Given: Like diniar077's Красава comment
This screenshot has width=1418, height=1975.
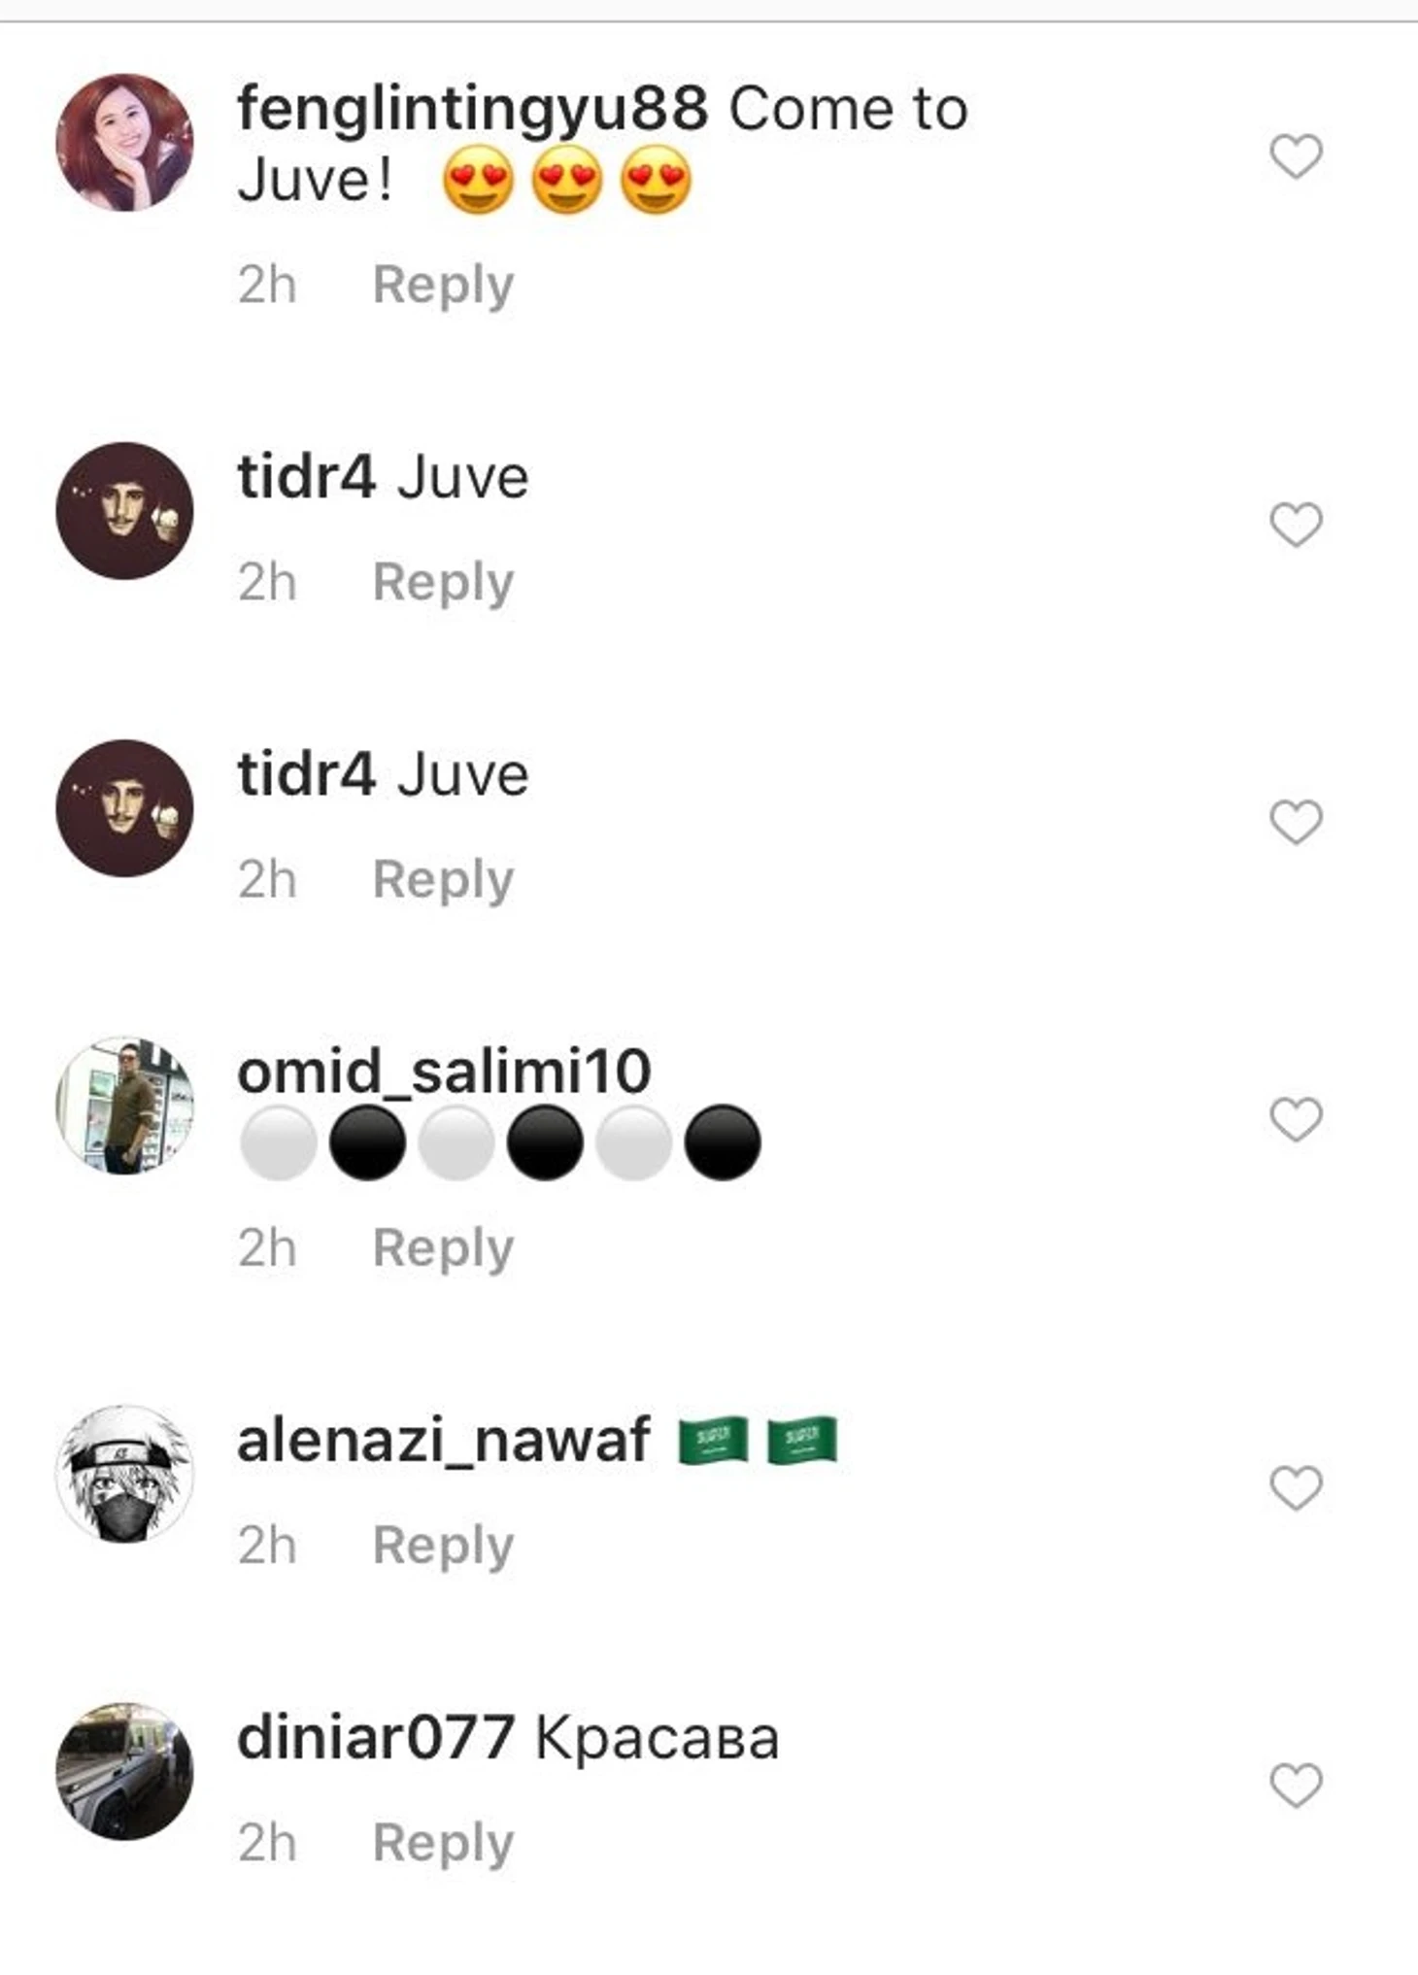Looking at the screenshot, I should point(1297,1786).
